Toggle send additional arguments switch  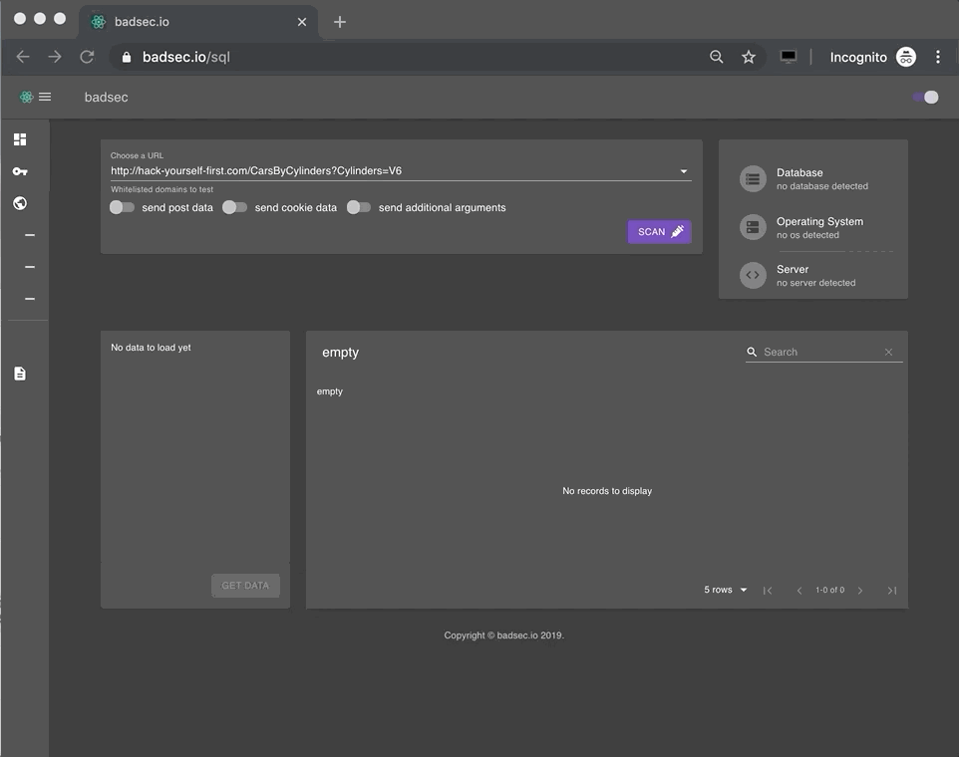tap(359, 208)
